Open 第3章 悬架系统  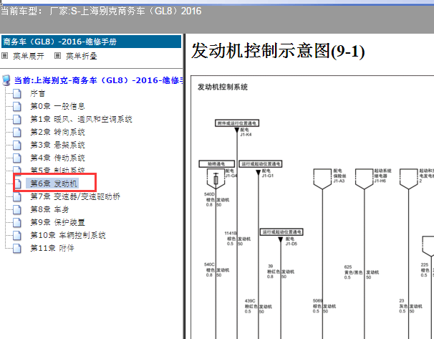click(x=57, y=145)
